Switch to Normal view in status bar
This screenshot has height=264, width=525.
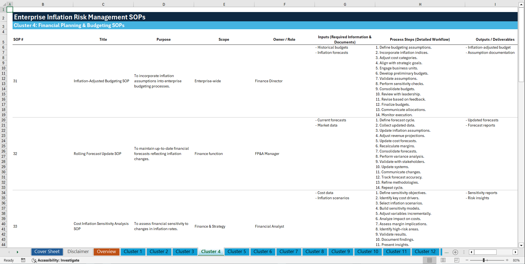[x=429, y=260]
